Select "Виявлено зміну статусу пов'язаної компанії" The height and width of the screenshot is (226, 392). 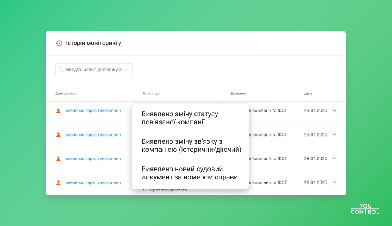(180, 118)
